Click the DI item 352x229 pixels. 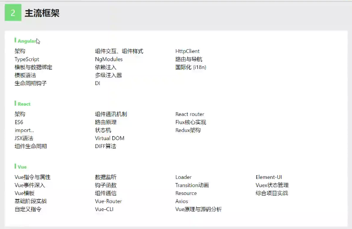(97, 83)
